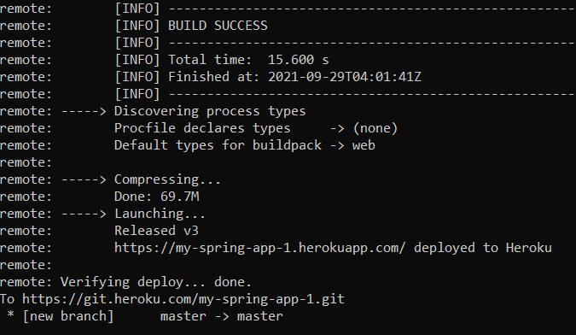Screen dimensions: 576x335
Task: Click the 'deployed to Heroku' text
Action: click(483, 248)
